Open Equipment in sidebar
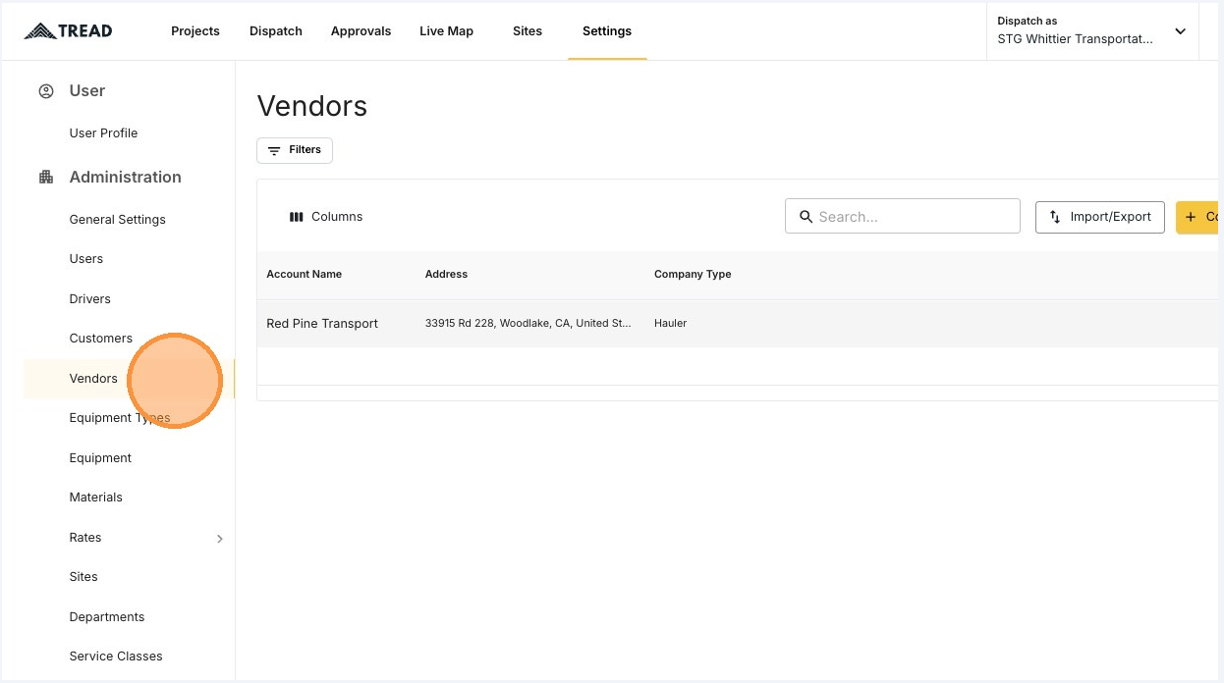Viewport: 1224px width, 683px height. pyautogui.click(x=100, y=458)
